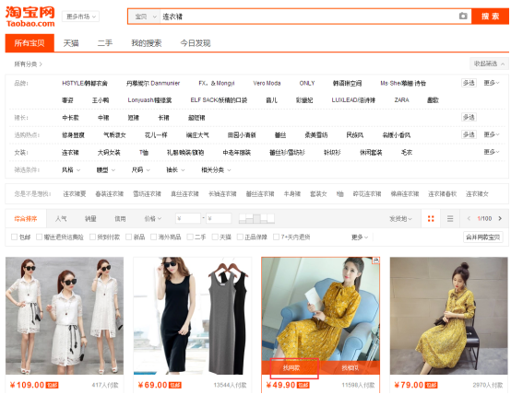Choose the 中长款 skirt length filter

[70, 118]
